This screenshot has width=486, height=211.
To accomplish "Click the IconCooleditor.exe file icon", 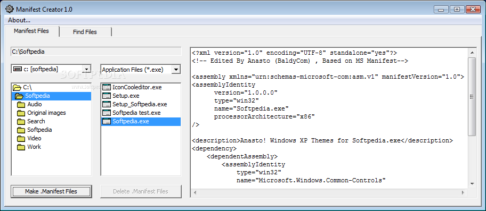I will 107,87.
